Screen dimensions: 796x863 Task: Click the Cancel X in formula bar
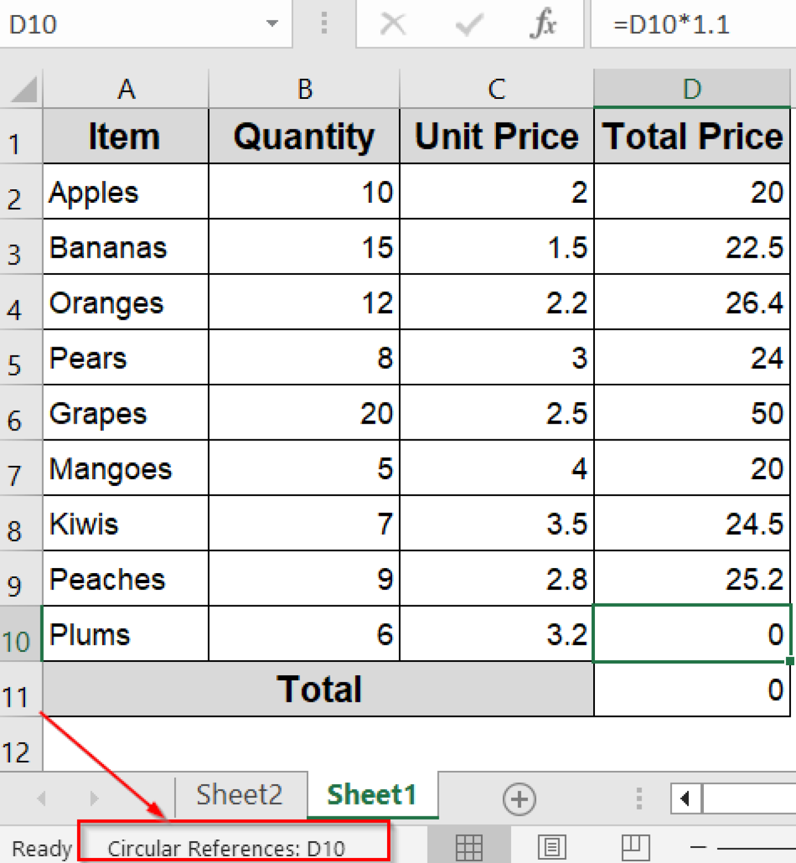393,24
